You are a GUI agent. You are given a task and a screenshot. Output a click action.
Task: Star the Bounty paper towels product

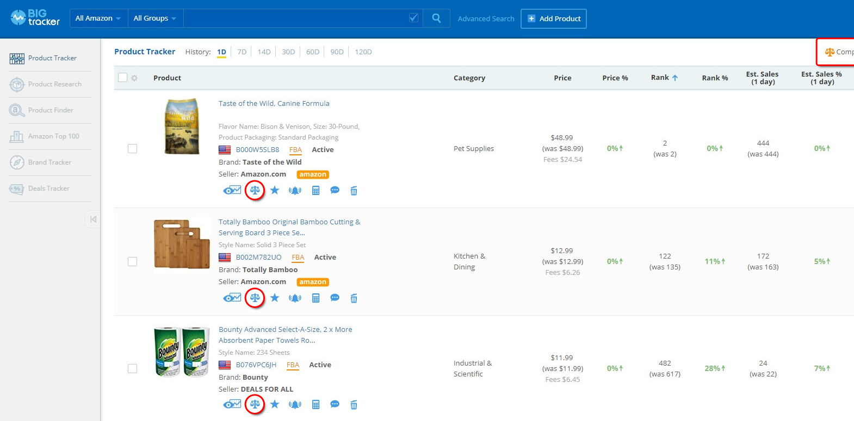tap(275, 404)
